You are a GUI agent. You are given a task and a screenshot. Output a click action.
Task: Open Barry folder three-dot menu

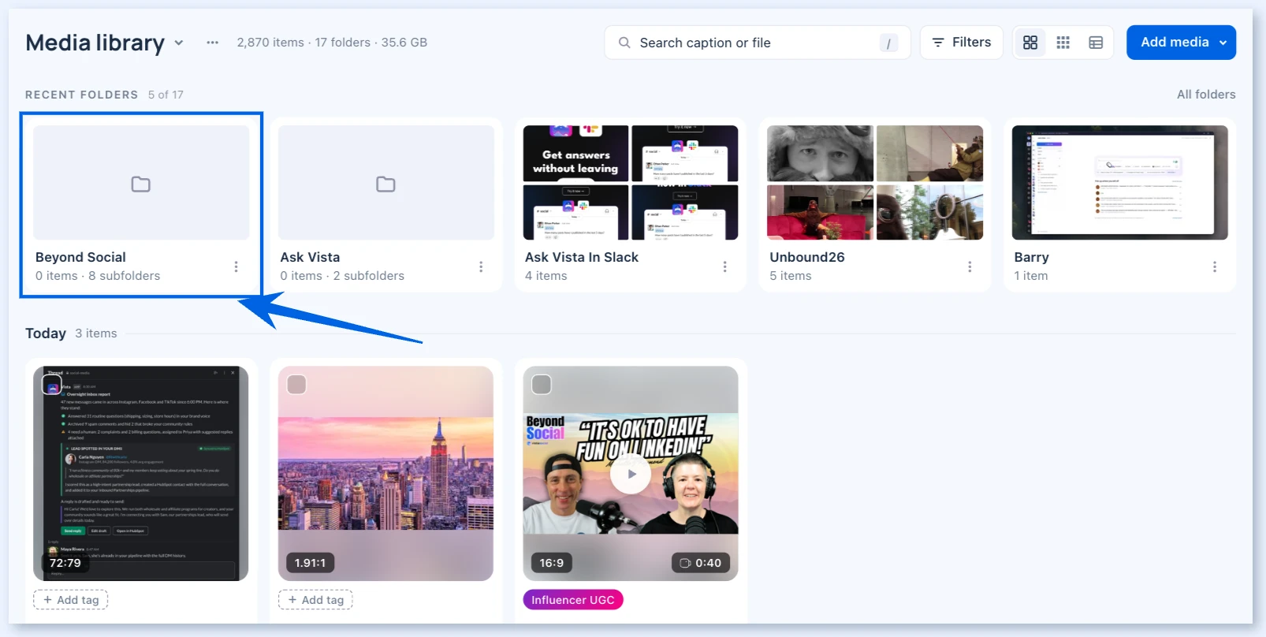click(x=1215, y=266)
